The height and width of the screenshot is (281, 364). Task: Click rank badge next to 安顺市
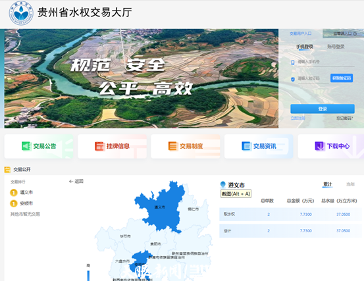click(14, 204)
